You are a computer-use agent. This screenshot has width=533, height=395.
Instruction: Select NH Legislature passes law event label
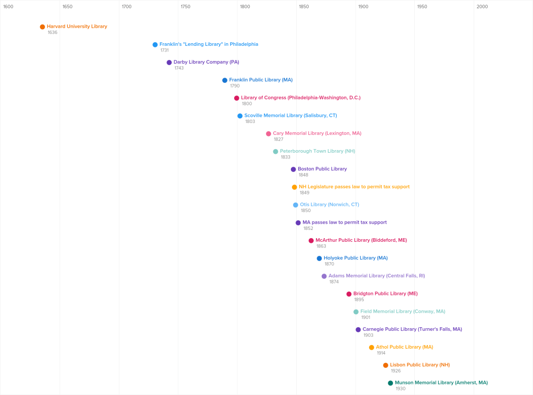coord(354,187)
